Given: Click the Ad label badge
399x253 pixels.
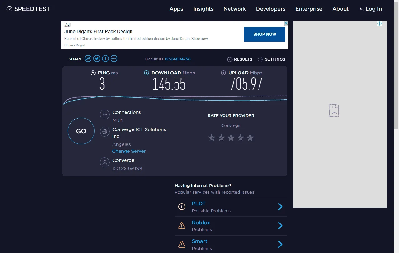Looking at the screenshot, I should 67,24.
